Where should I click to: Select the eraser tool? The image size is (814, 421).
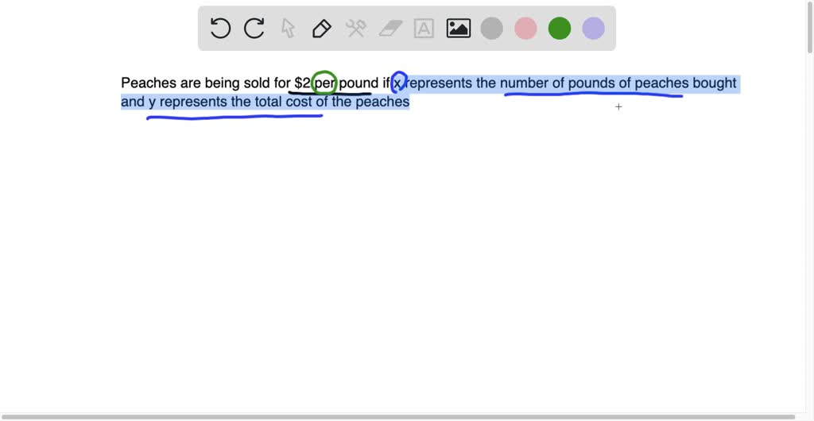(x=390, y=28)
